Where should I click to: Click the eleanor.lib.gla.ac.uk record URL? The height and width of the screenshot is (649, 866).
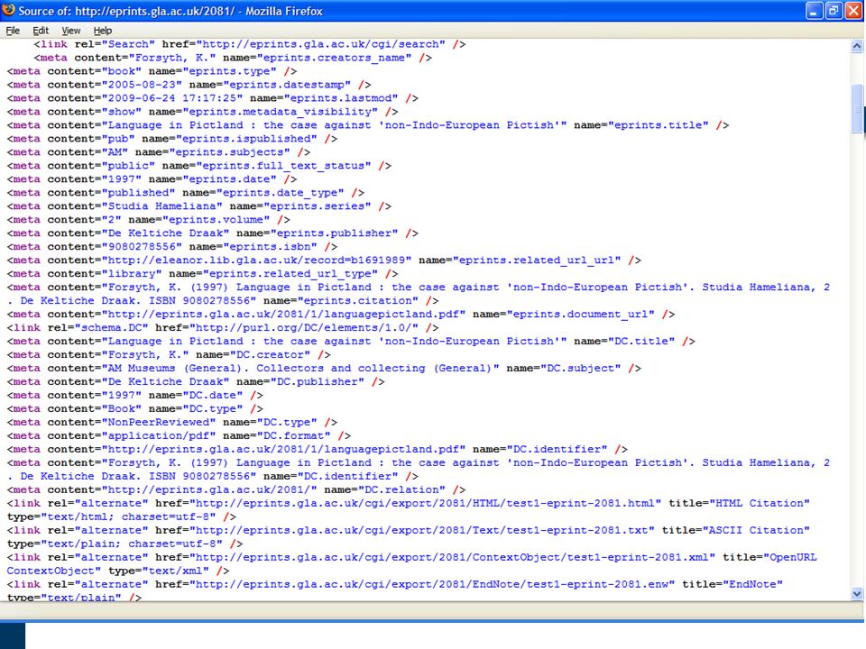(257, 260)
